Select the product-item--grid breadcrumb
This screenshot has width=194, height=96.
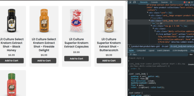click(x=145, y=46)
